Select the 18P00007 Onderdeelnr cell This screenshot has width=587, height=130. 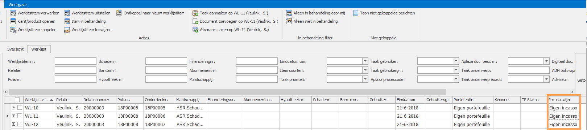click(x=159, y=124)
